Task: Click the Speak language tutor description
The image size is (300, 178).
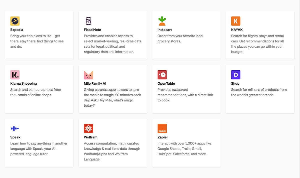Action: point(39,149)
